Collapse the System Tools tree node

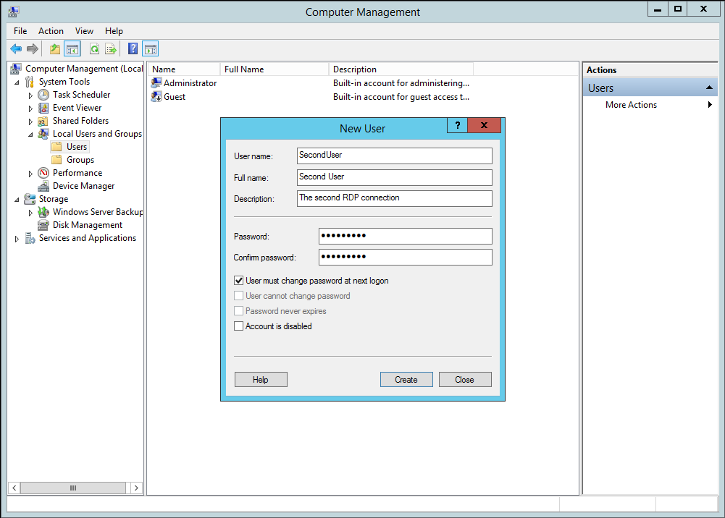pyautogui.click(x=17, y=82)
